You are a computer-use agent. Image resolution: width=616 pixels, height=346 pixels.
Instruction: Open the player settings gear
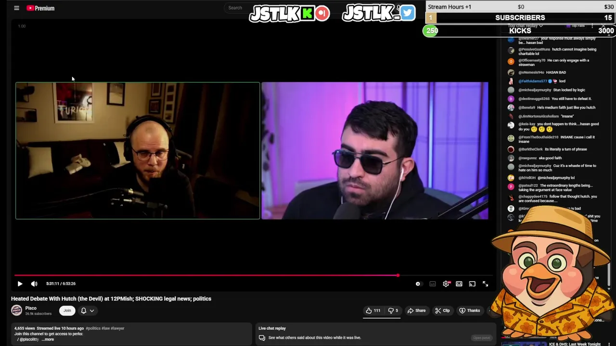point(446,284)
